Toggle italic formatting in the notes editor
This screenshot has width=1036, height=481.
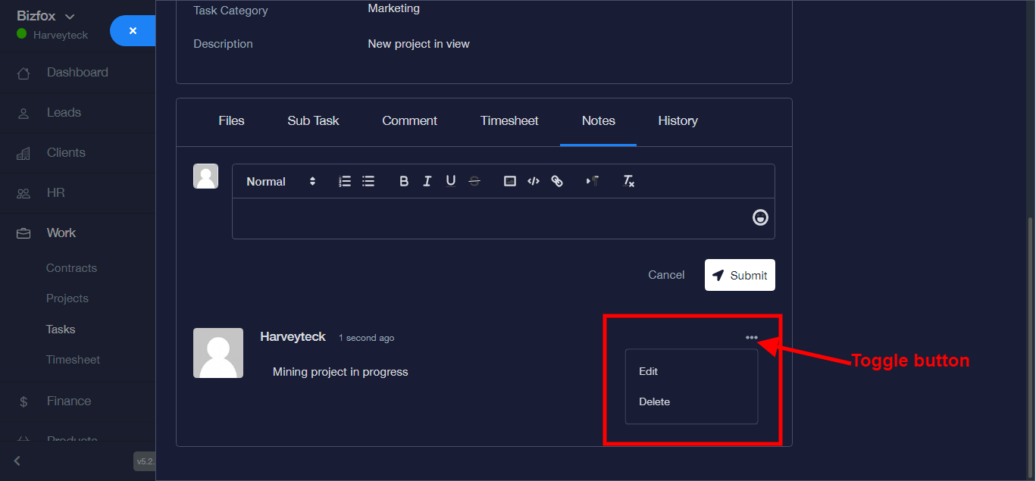pos(427,181)
